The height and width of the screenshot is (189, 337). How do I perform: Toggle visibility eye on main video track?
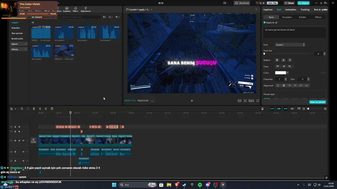pos(19,140)
